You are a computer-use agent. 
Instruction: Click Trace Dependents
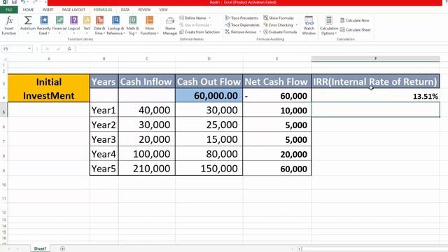coord(242,25)
